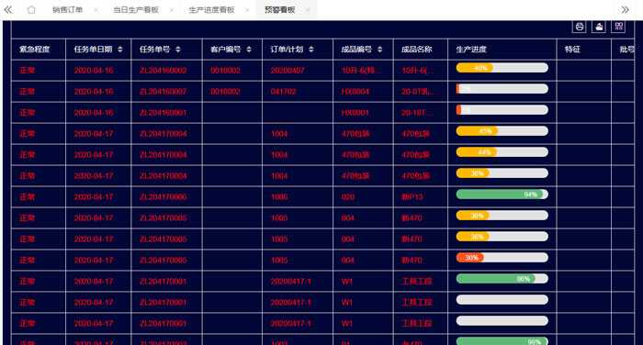The image size is (643, 345).
Task: Switch to the 销售订单 tab
Action: (68, 10)
